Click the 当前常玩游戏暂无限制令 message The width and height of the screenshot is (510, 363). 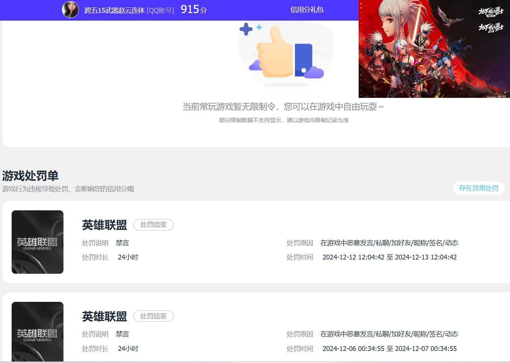click(x=283, y=107)
